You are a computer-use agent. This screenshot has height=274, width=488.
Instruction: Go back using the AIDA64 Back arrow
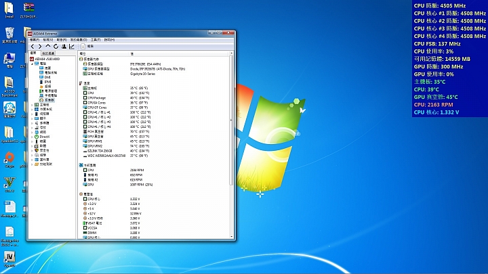[x=33, y=46]
